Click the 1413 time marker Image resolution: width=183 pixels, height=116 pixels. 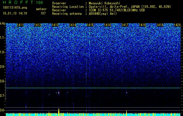click(55, 25)
